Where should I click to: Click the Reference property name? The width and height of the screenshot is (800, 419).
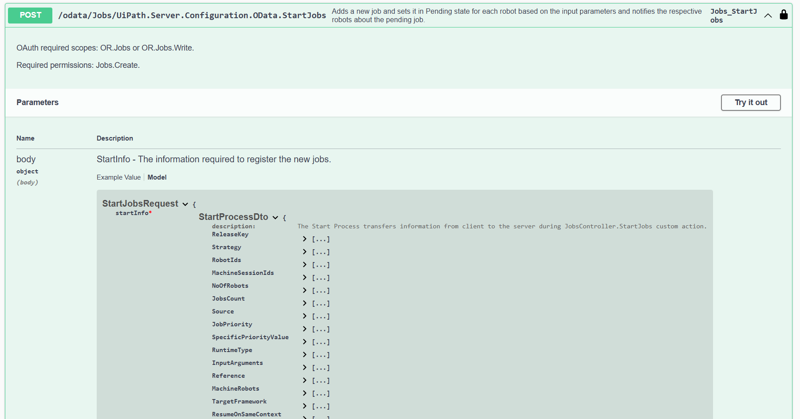(228, 376)
